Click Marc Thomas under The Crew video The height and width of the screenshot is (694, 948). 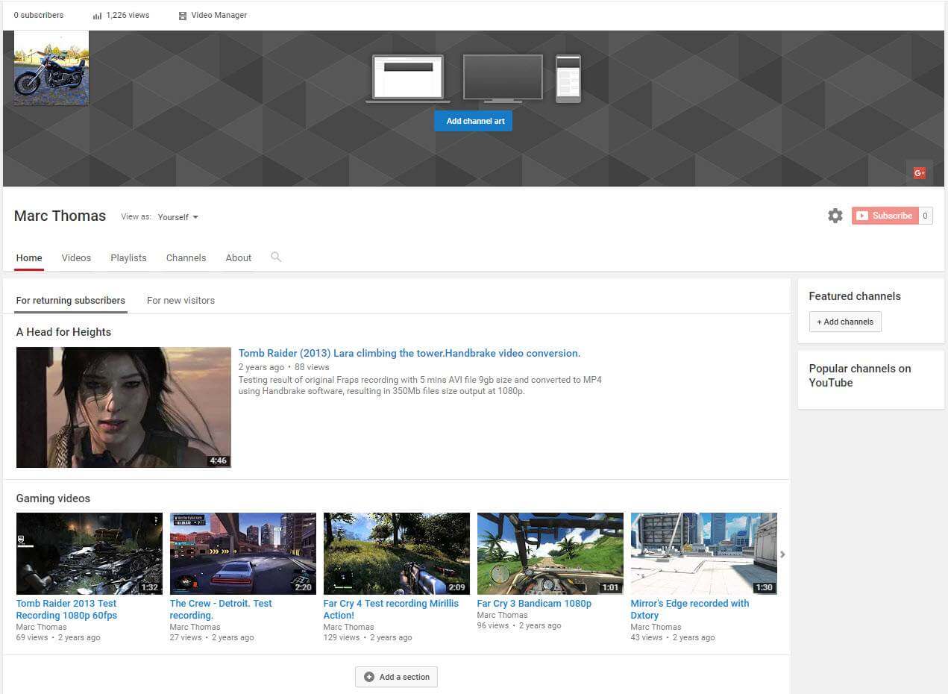195,627
